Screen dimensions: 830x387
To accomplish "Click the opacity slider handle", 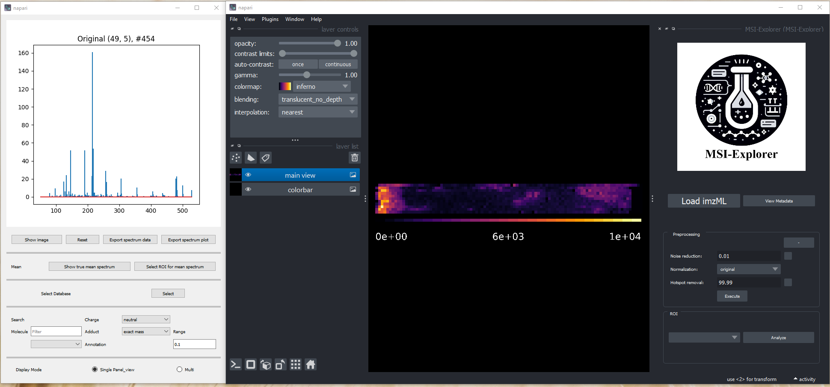I will point(338,43).
